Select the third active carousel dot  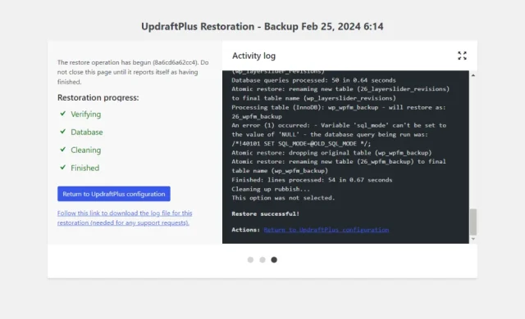click(x=274, y=259)
